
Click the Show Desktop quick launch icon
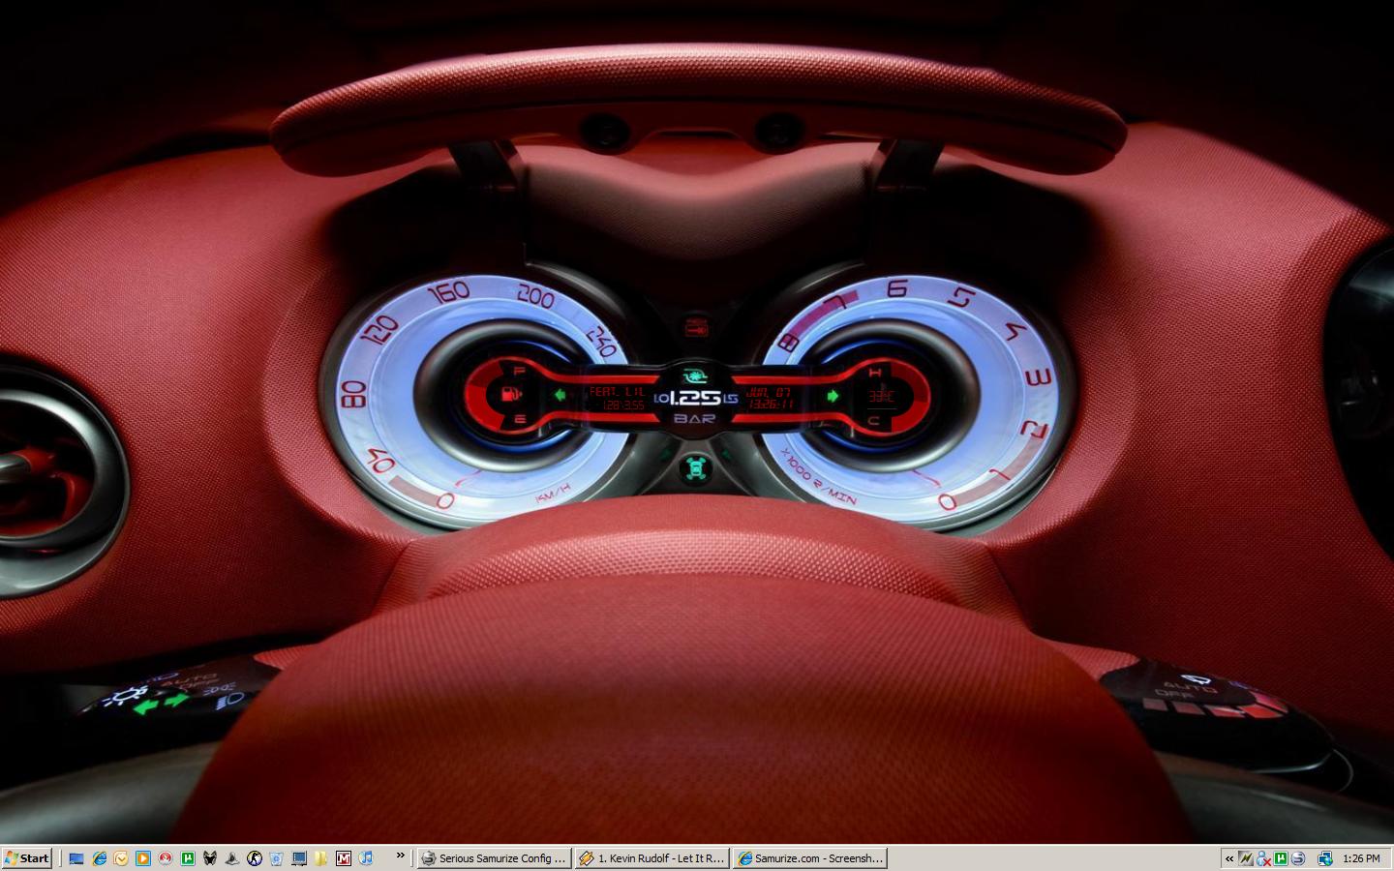76,857
